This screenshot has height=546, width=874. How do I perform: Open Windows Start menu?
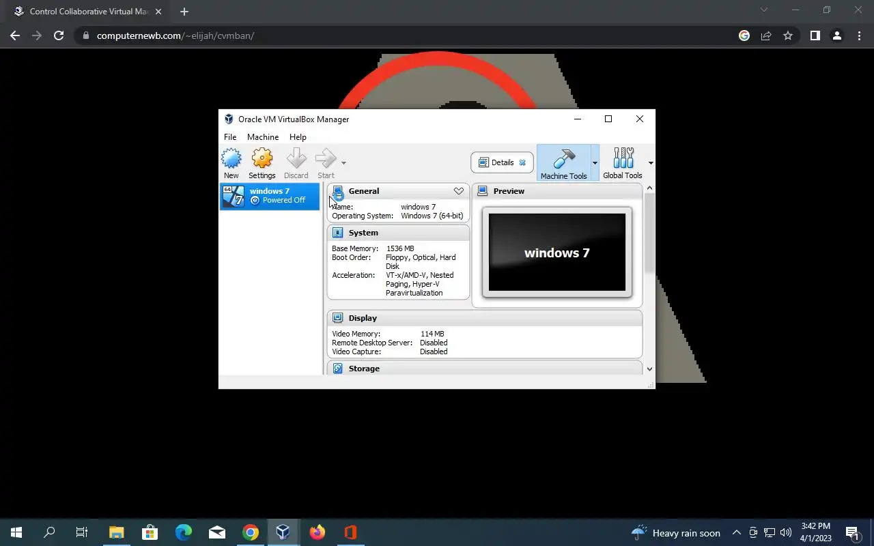point(16,532)
